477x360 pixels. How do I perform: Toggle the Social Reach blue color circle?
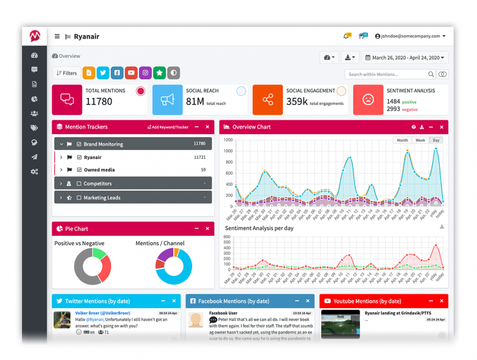tap(241, 91)
